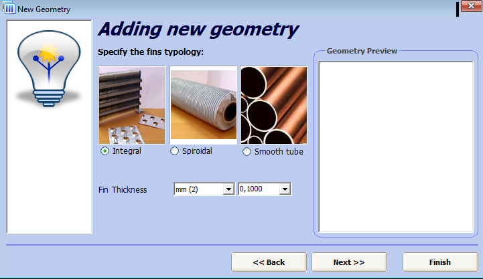
Task: Click the New Geometry window title text
Action: [x=44, y=9]
